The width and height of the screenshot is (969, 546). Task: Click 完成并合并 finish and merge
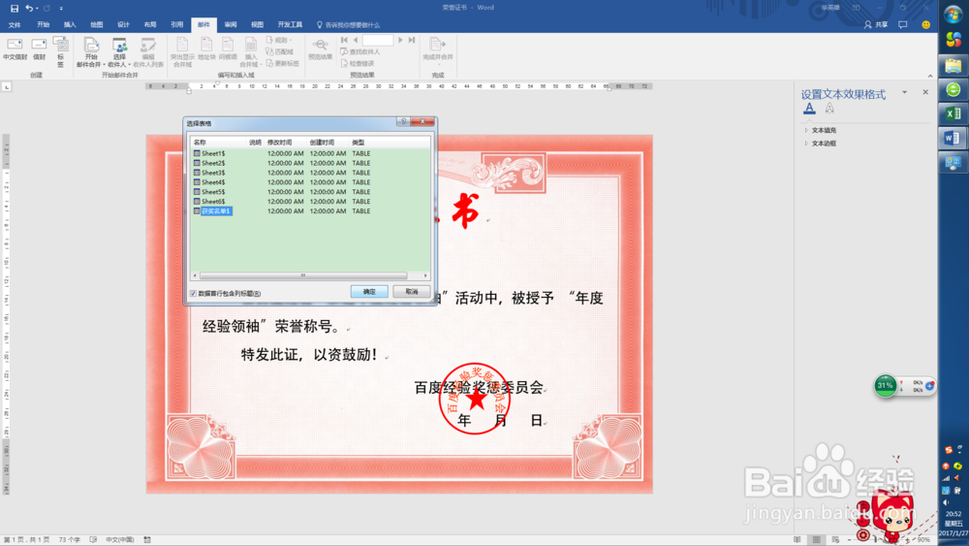[x=438, y=48]
